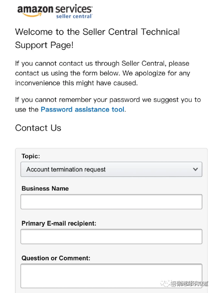Focus the Question or Comment text area
This screenshot has height=293, width=215.
[111, 276]
